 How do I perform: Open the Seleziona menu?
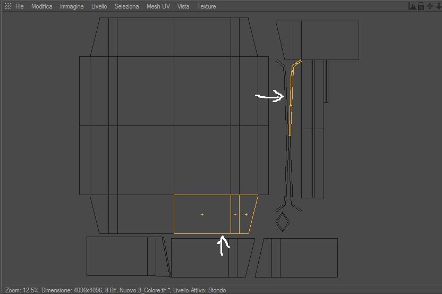pos(126,6)
